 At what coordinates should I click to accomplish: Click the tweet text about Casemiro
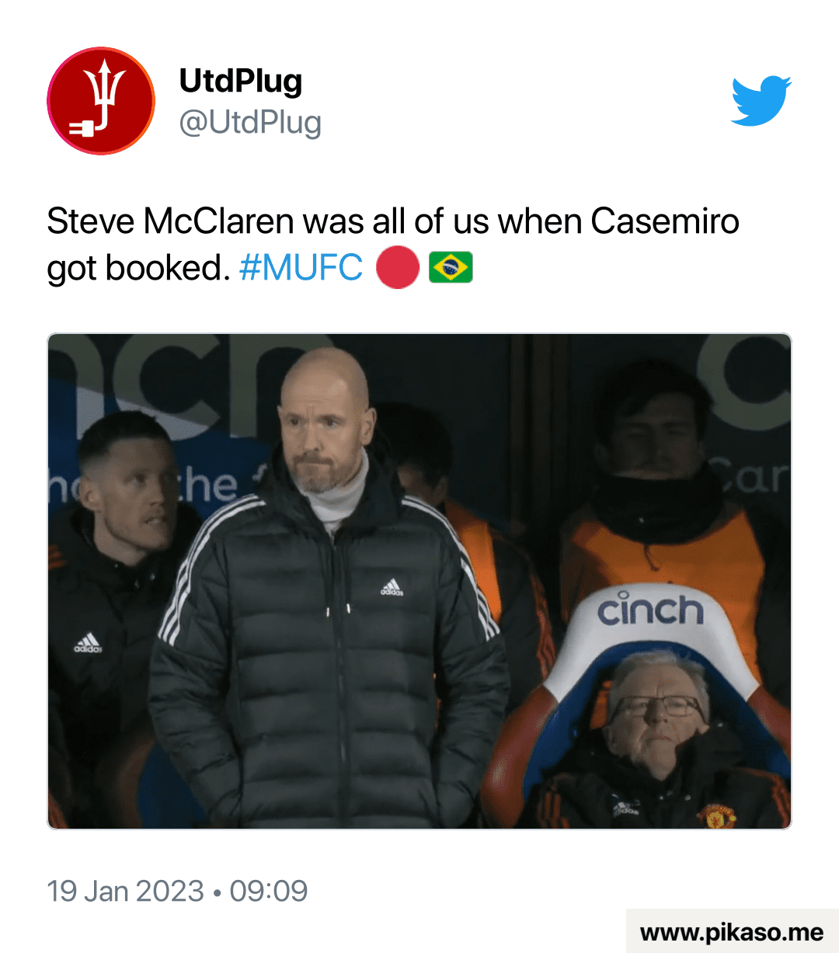(x=393, y=245)
